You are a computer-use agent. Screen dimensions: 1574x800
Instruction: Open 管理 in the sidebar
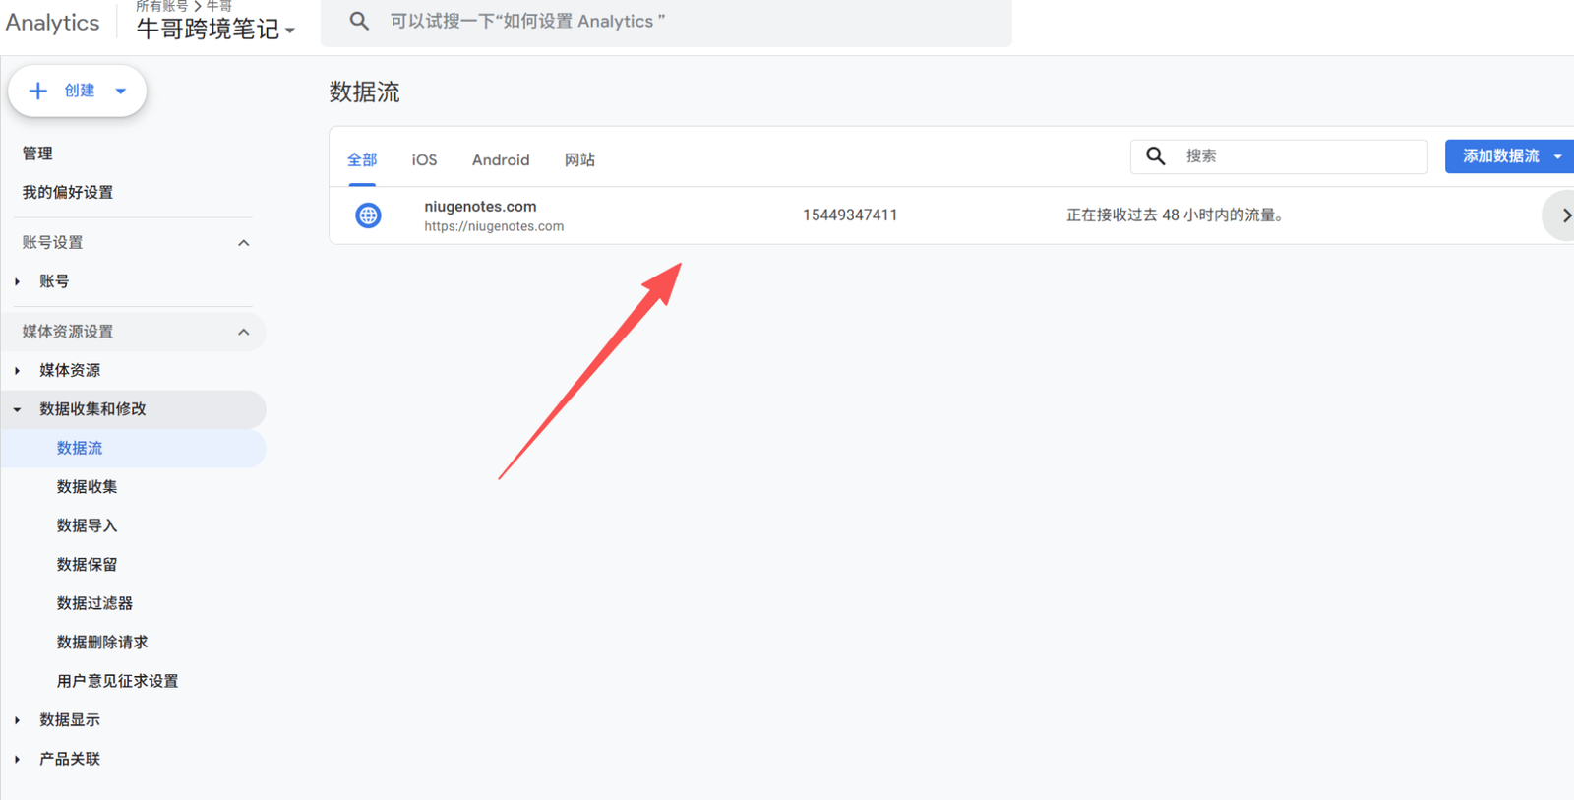coord(37,154)
